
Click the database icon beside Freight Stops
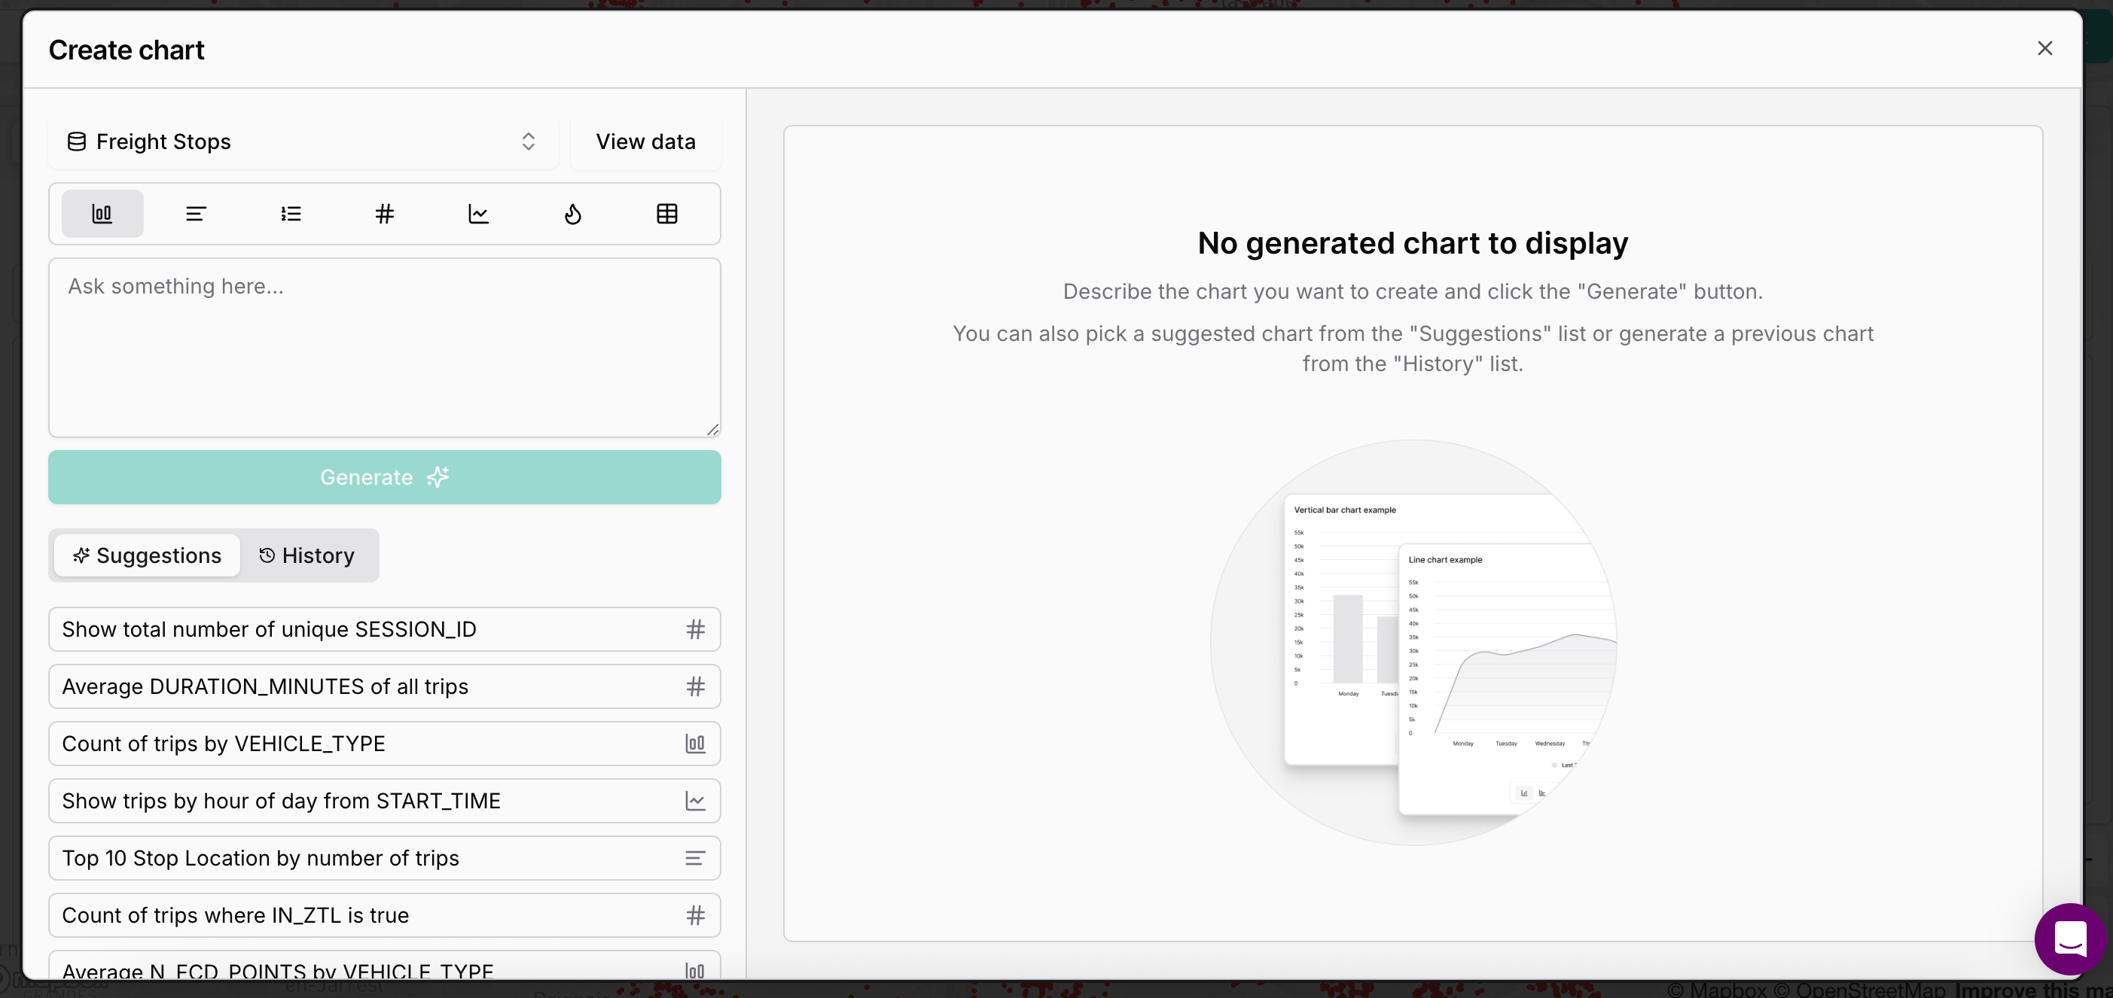76,141
